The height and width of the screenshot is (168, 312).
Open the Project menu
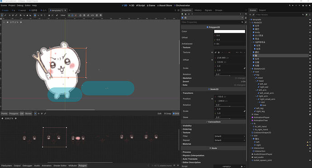(12, 5)
